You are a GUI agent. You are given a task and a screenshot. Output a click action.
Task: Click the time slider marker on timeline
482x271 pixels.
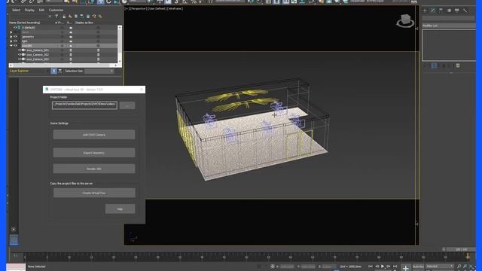(468, 256)
